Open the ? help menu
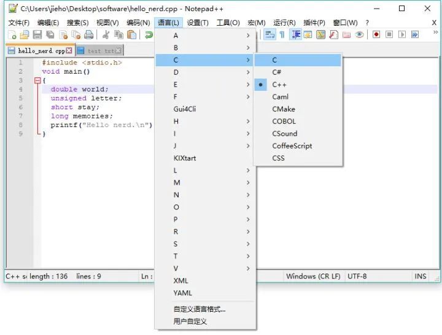 tap(367, 23)
